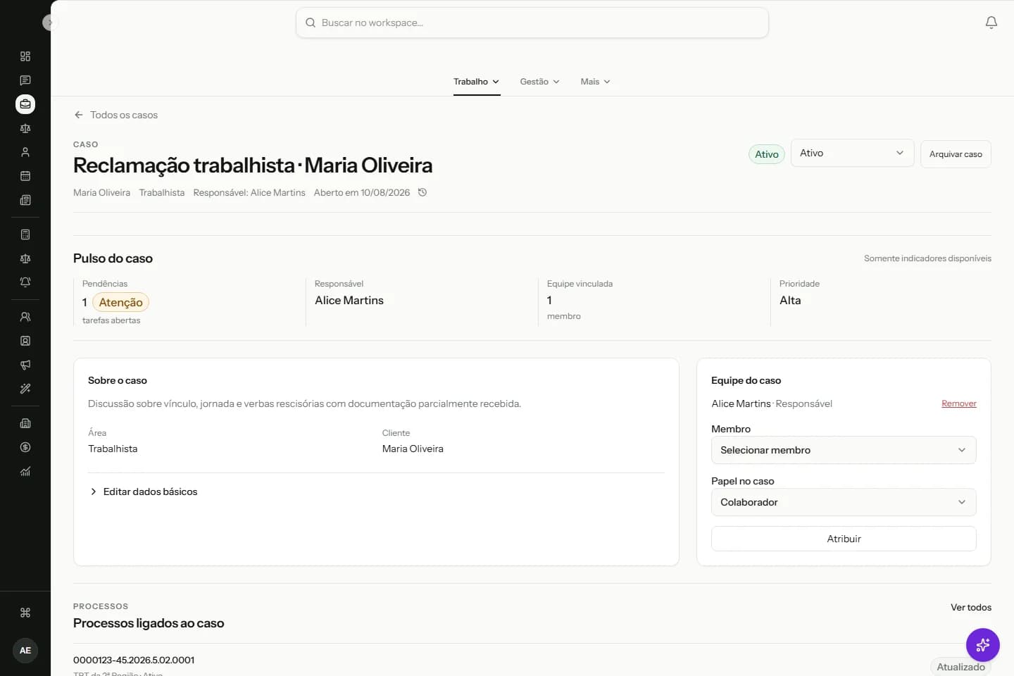Open the calendar icon in sidebar
The width and height of the screenshot is (1014, 676).
25,176
